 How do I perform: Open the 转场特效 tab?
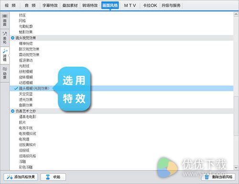tap(90, 5)
